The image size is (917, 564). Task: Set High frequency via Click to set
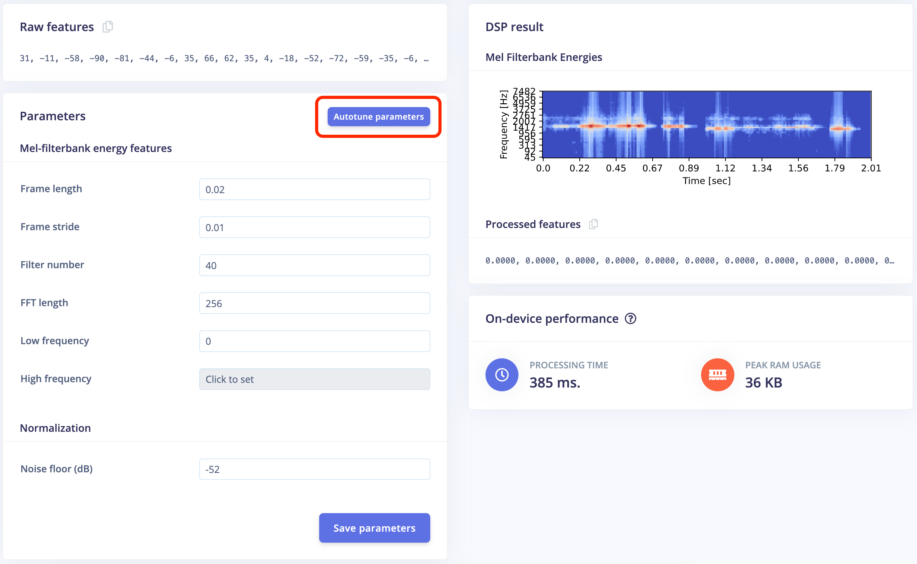tap(314, 379)
